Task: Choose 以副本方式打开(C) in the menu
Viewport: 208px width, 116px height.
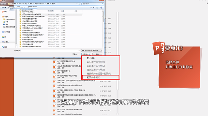Action: coord(96,66)
